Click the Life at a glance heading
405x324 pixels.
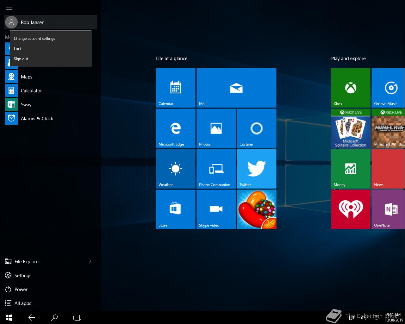172,59
